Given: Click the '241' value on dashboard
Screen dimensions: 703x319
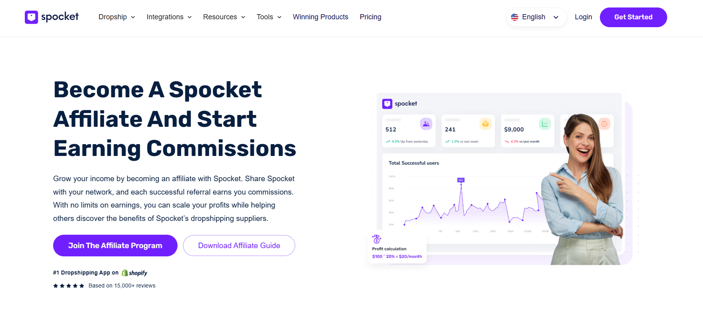Looking at the screenshot, I should click(x=450, y=130).
